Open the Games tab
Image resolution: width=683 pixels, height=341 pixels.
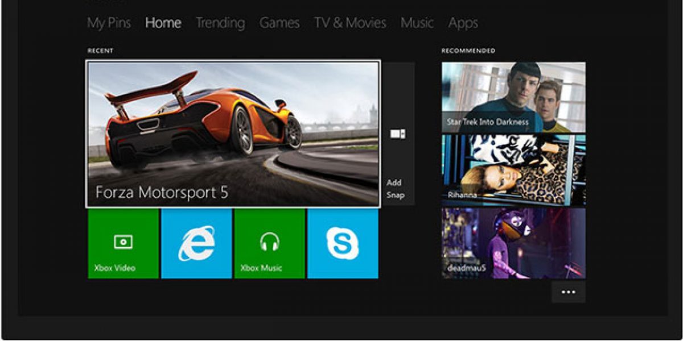279,23
